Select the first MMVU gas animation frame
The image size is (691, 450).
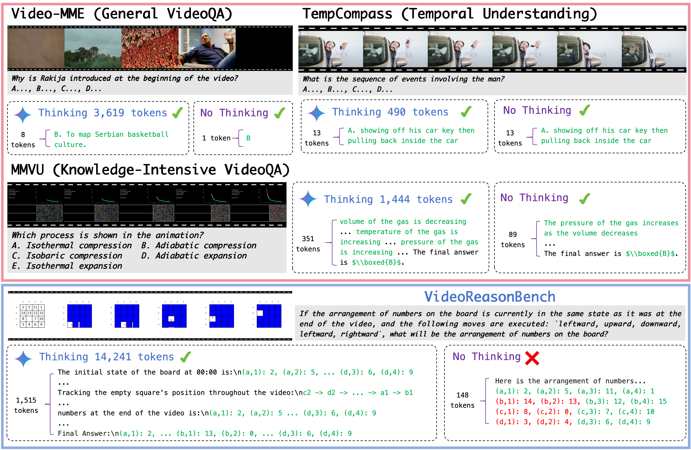35,205
